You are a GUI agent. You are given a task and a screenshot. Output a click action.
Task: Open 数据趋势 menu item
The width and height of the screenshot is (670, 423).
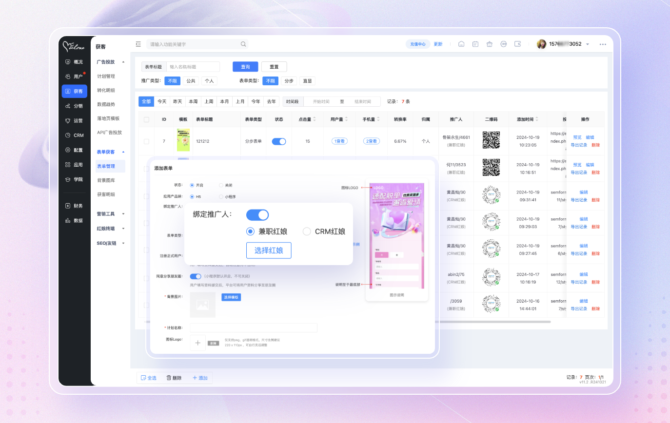(x=106, y=104)
